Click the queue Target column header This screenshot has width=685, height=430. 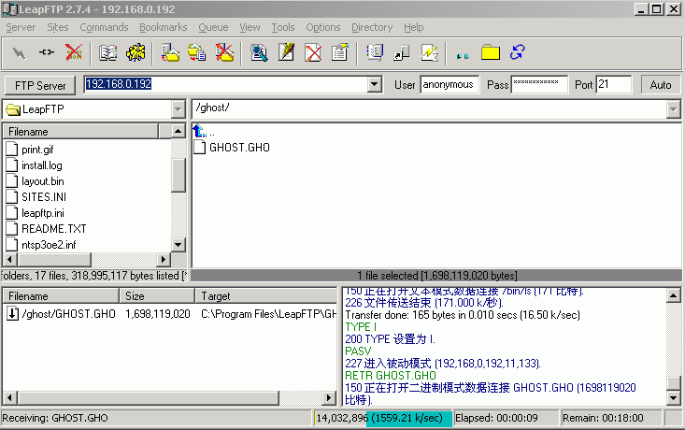(266, 295)
